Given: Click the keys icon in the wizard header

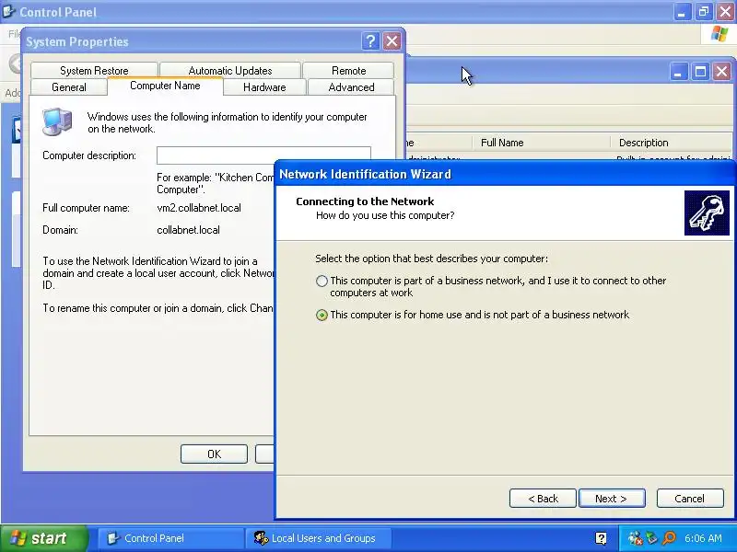Looking at the screenshot, I should point(707,213).
